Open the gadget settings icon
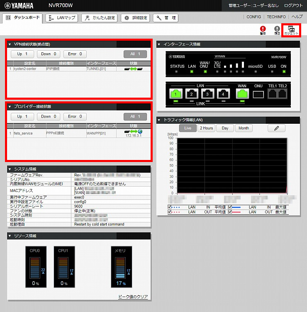Image resolution: width=307 pixels, height=312 pixels. click(291, 30)
